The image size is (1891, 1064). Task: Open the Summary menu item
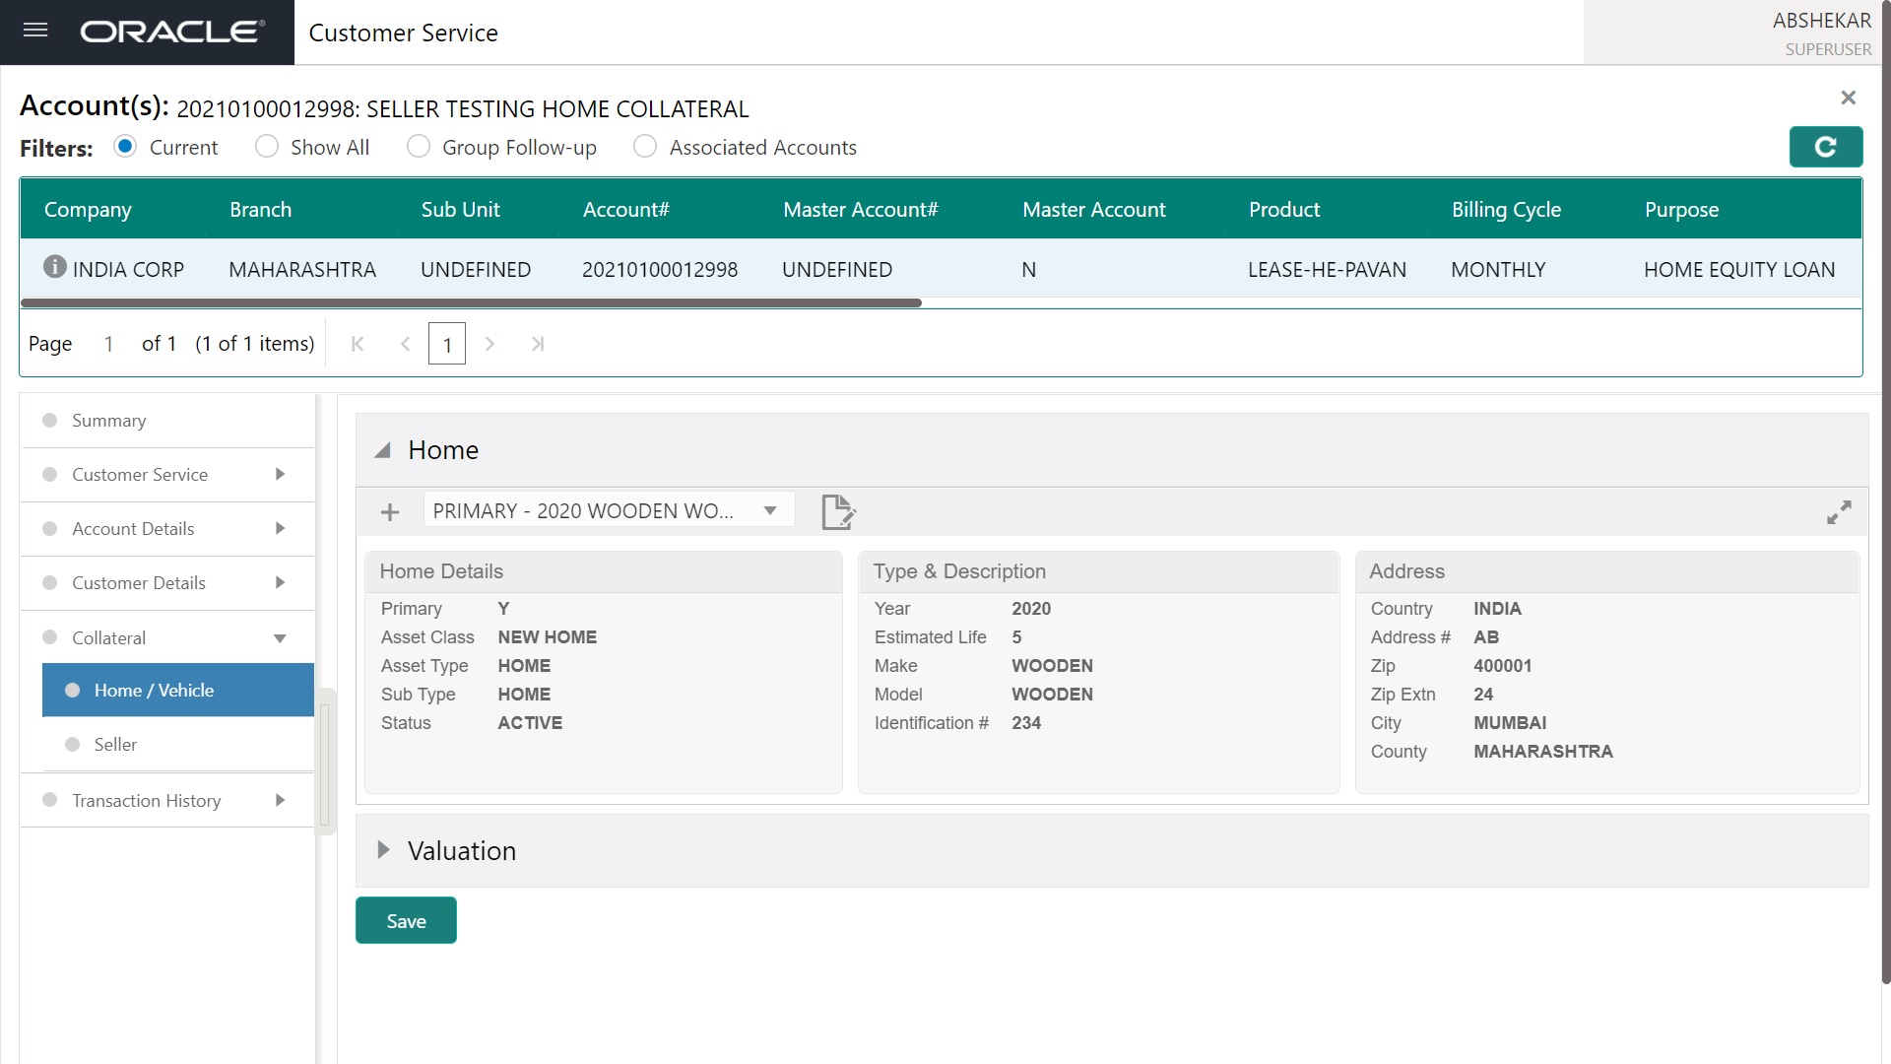[108, 421]
